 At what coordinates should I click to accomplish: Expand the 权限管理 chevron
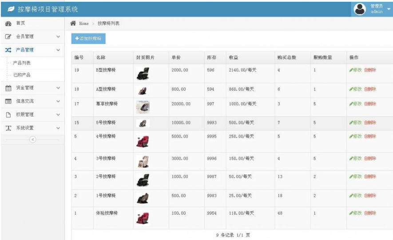58,114
